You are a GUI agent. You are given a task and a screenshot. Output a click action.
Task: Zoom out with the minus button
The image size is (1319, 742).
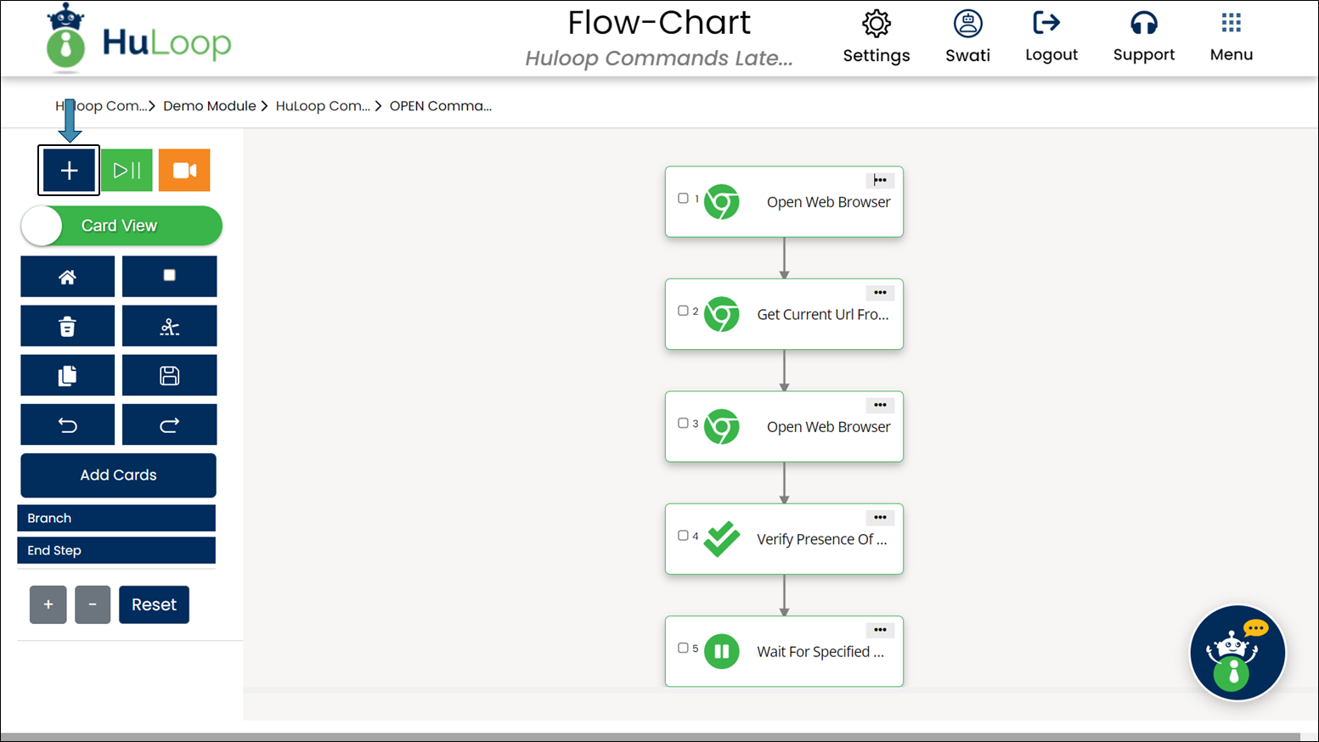tap(93, 604)
